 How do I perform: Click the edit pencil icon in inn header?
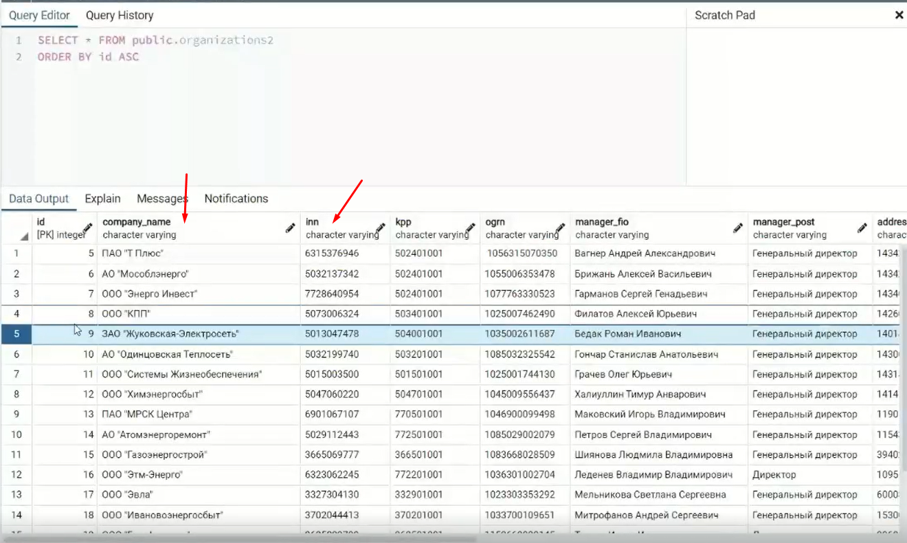[381, 228]
